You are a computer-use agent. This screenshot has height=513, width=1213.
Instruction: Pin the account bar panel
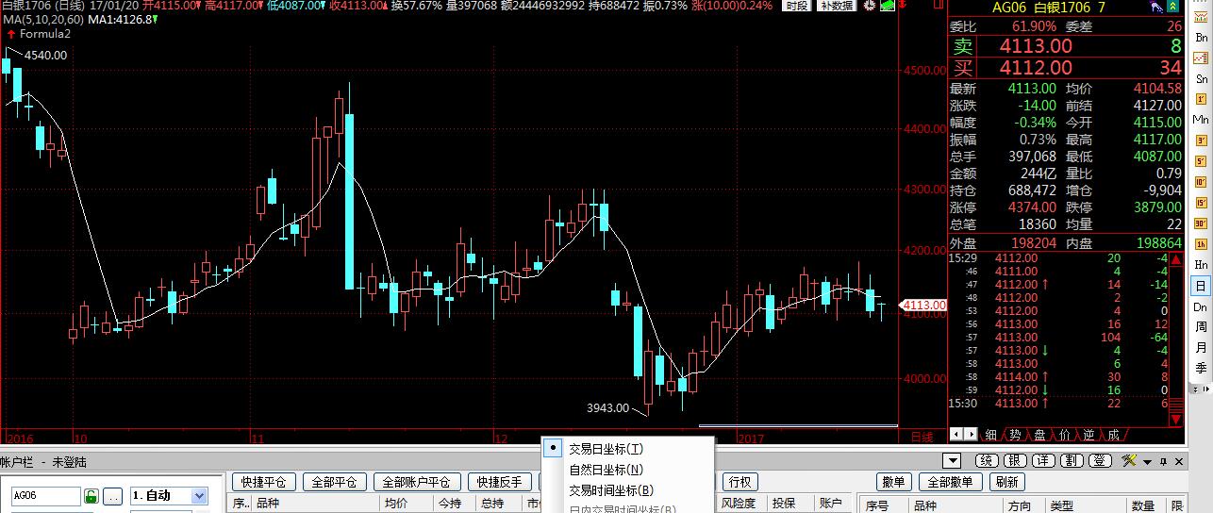coord(1163,461)
